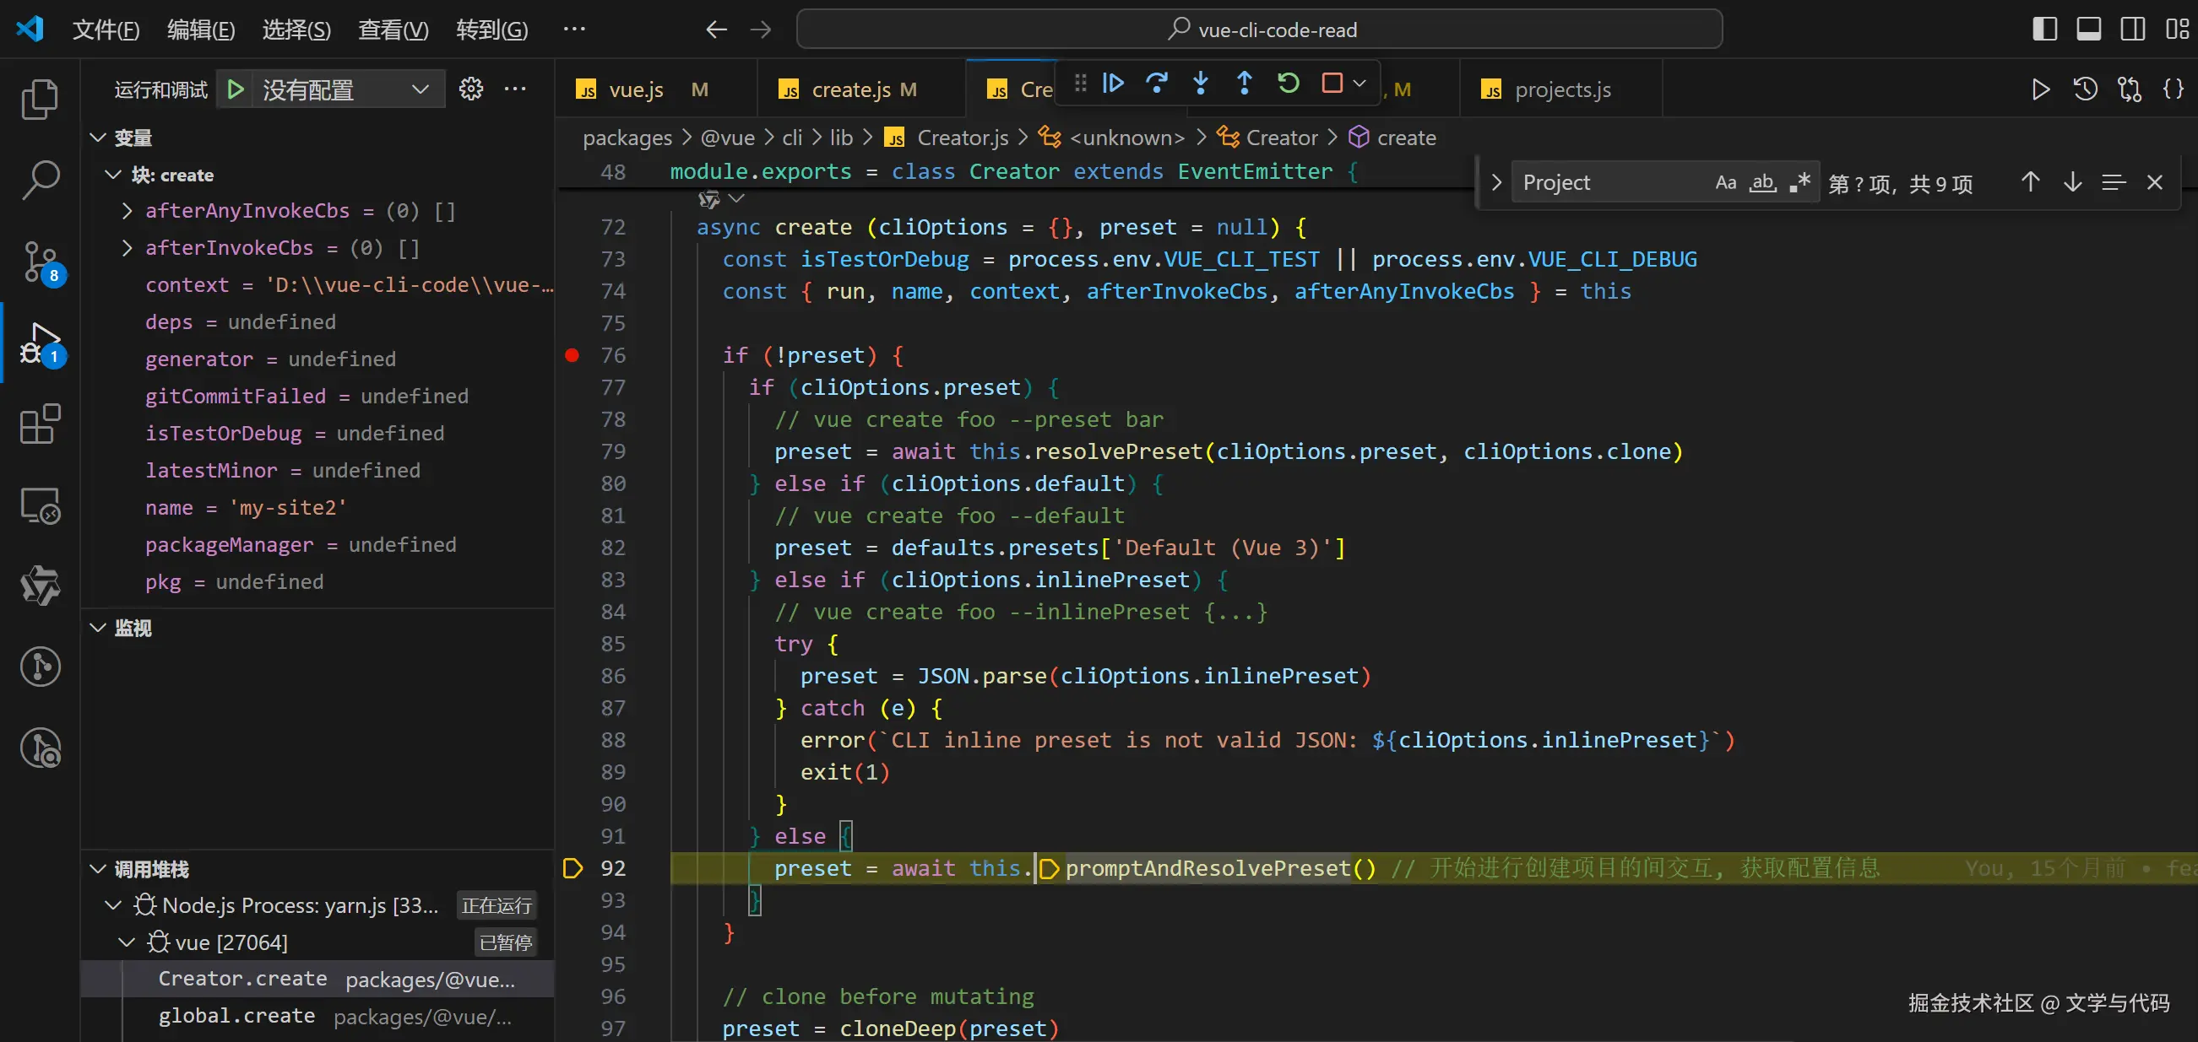Screen dimensions: 2198x1042
Task: Switch to the vue.js editor tab
Action: (637, 89)
